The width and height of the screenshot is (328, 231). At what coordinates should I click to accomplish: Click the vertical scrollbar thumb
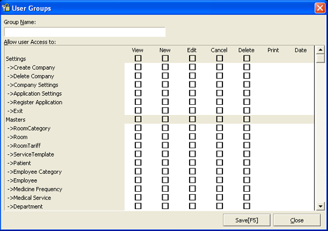coord(320,58)
